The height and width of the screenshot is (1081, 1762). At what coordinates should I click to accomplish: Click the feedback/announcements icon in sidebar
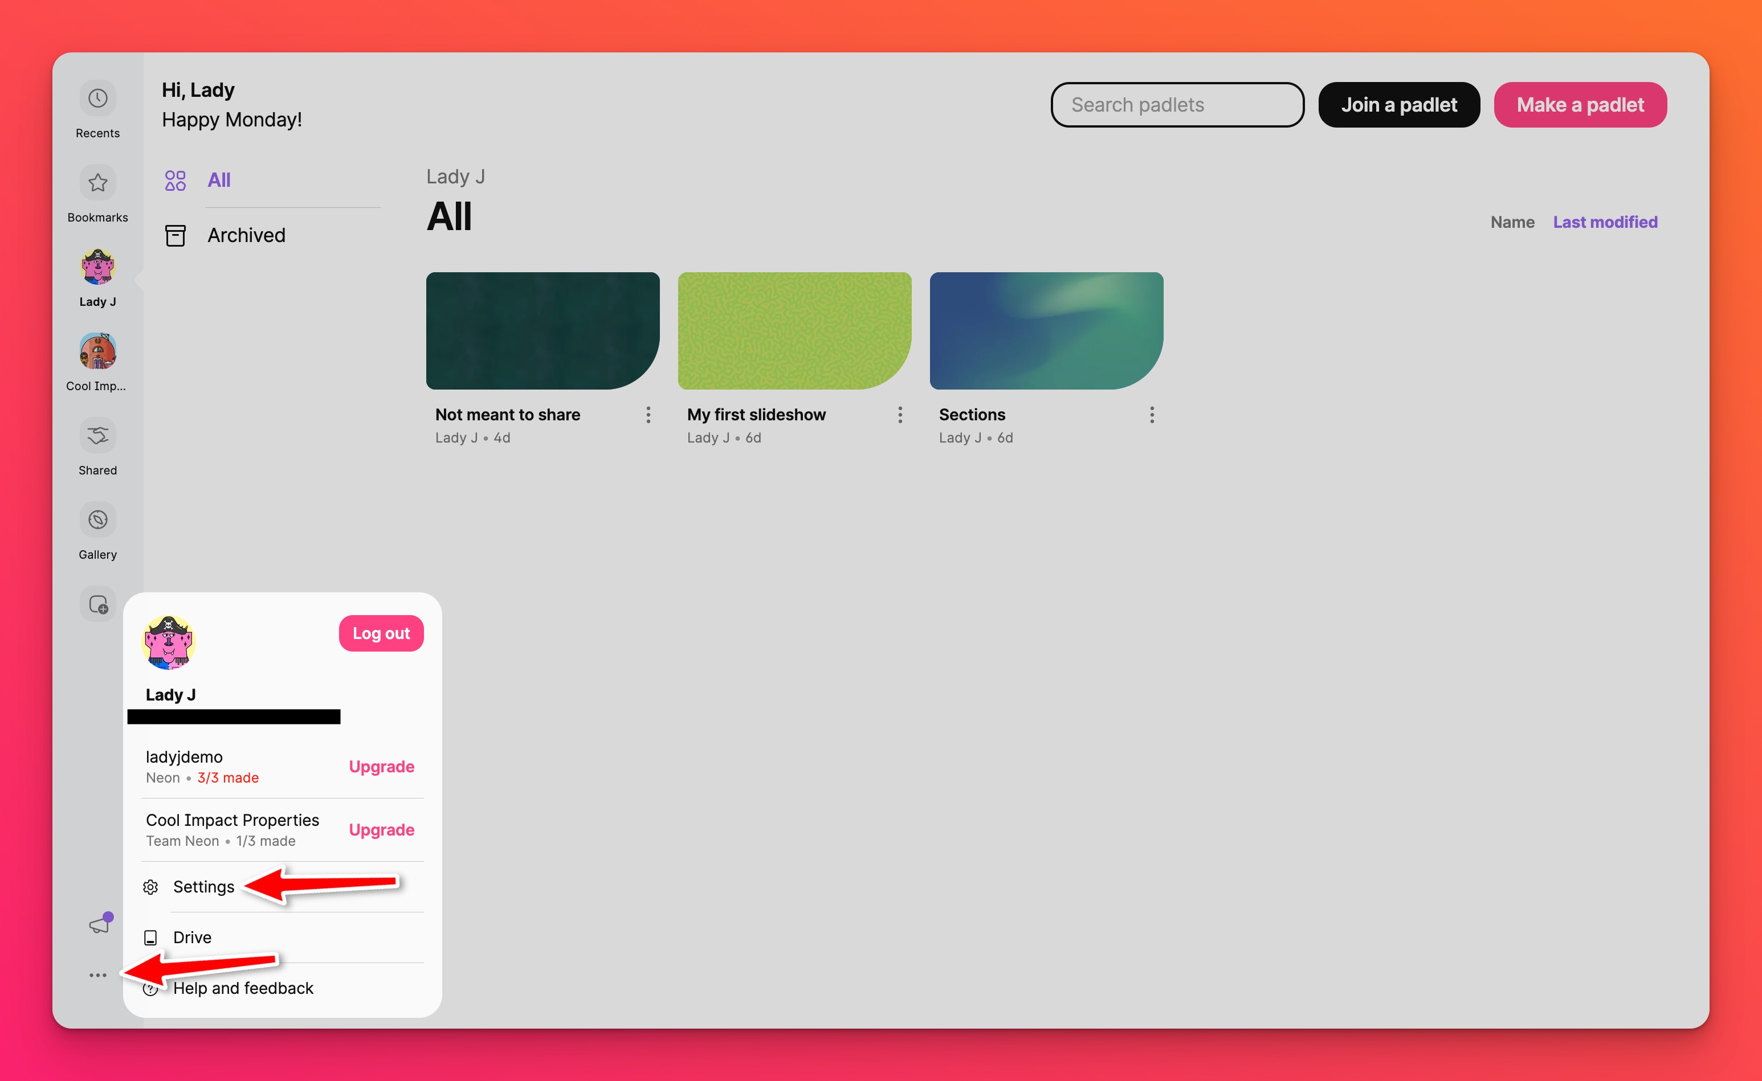(98, 924)
